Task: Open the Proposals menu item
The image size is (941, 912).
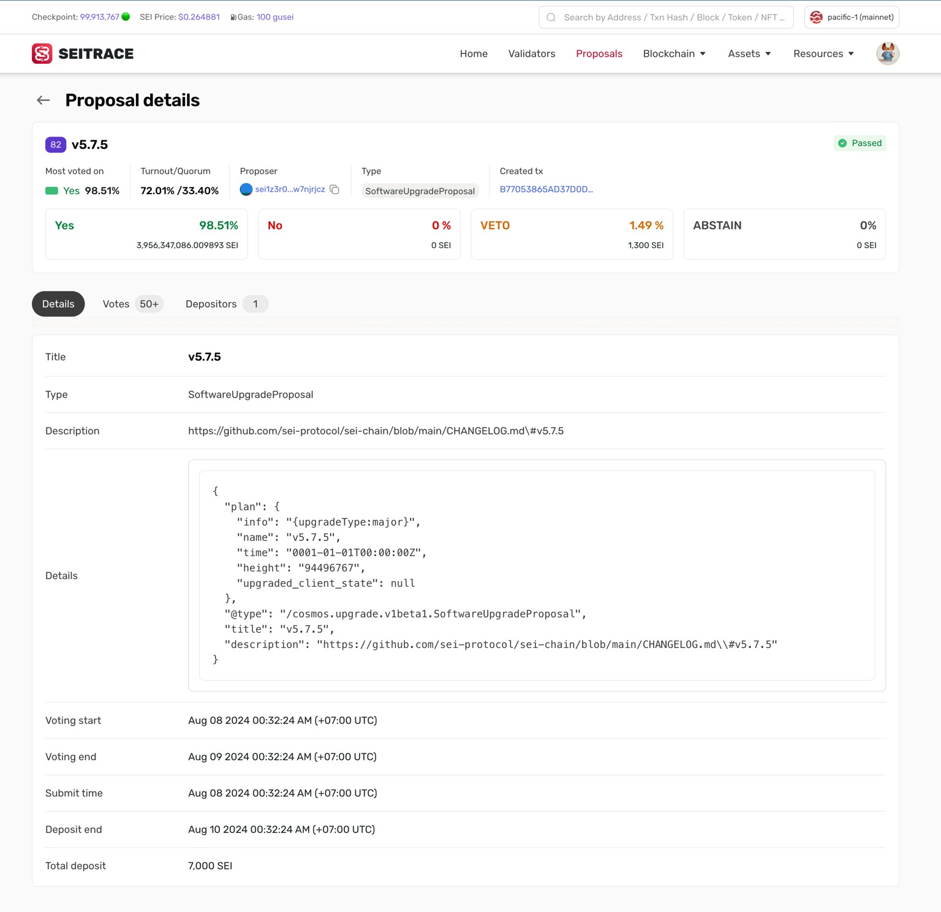Action: 599,53
